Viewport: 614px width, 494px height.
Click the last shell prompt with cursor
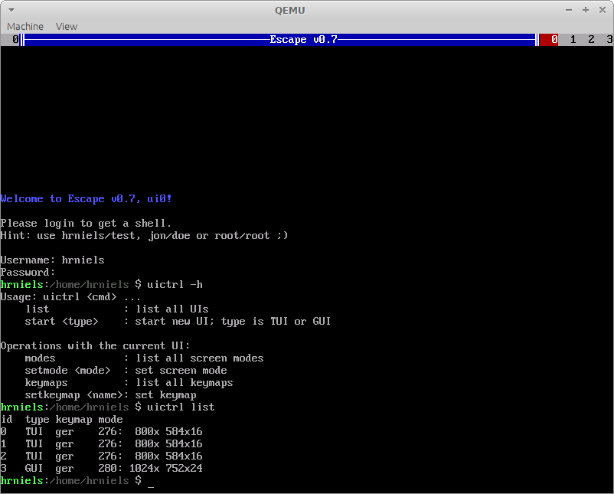click(x=77, y=481)
